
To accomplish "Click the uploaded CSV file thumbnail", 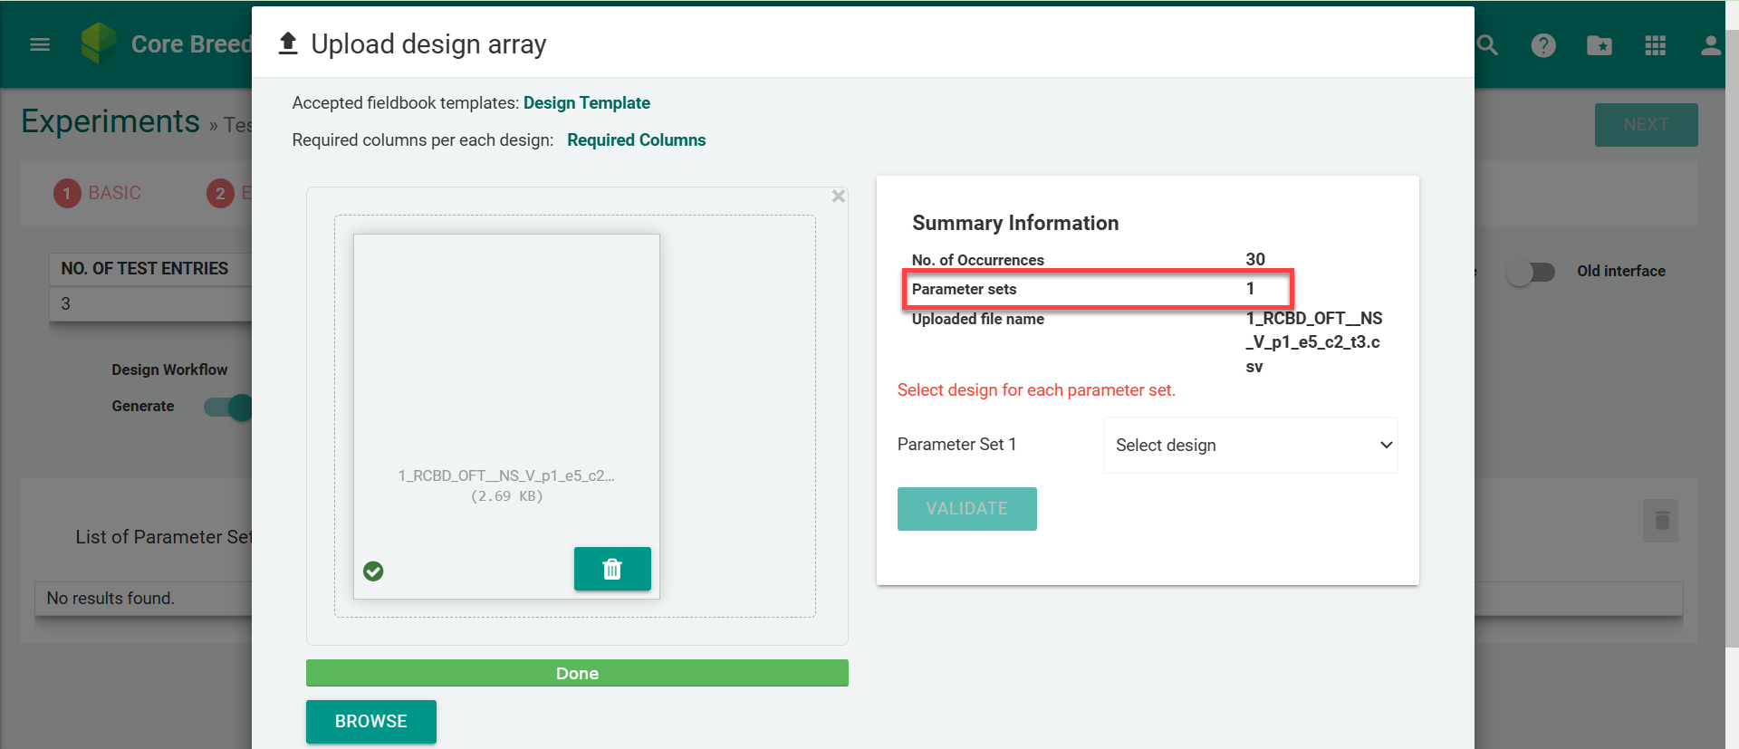I will [x=506, y=380].
